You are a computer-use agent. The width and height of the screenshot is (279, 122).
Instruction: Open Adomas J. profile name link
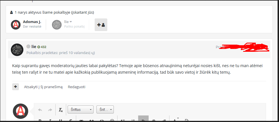point(32,22)
